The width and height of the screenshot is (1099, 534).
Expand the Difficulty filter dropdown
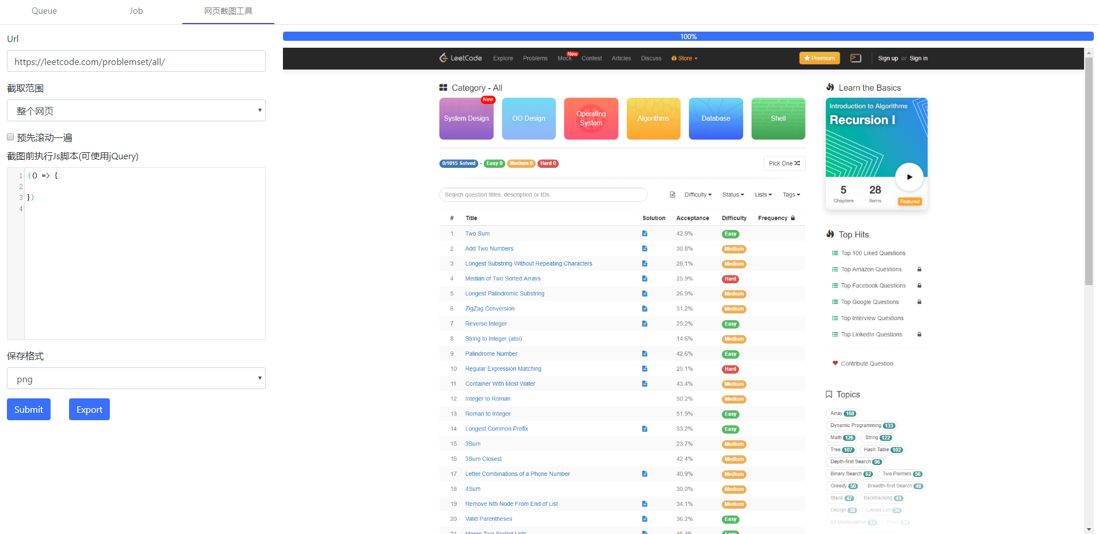pyautogui.click(x=698, y=195)
